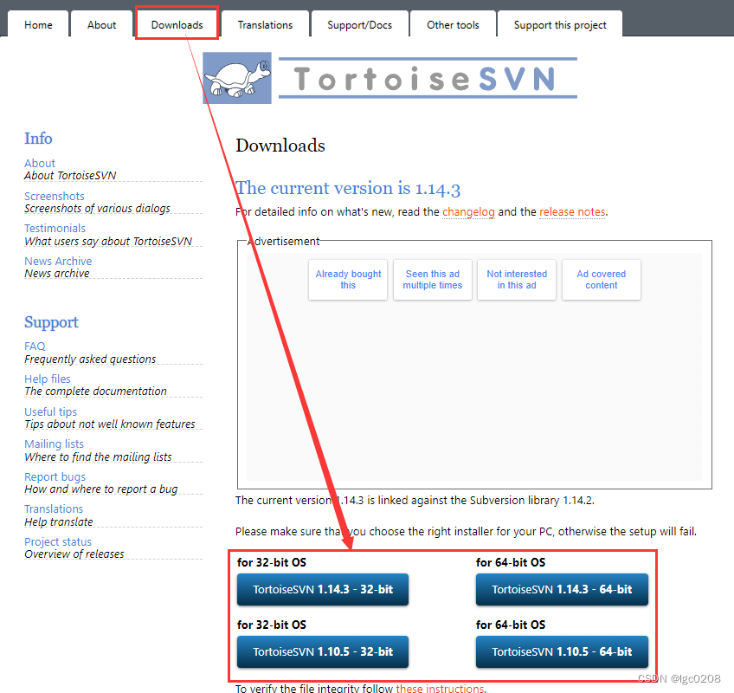Open the About sidebar link
Screen dimensions: 734x693
[40, 163]
